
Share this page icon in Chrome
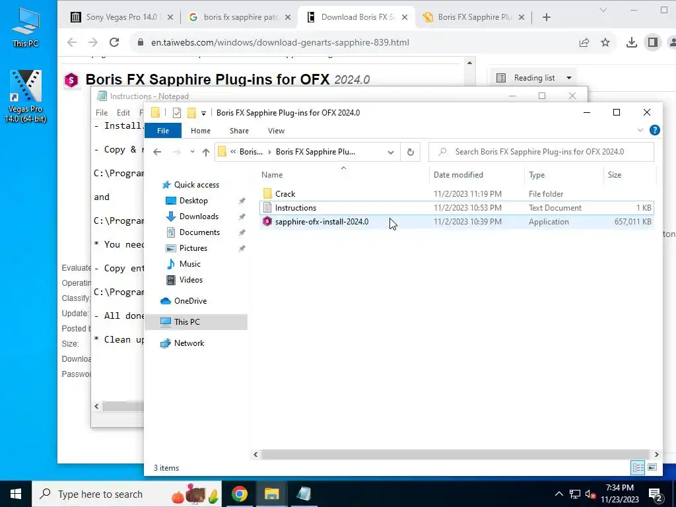[x=584, y=42]
